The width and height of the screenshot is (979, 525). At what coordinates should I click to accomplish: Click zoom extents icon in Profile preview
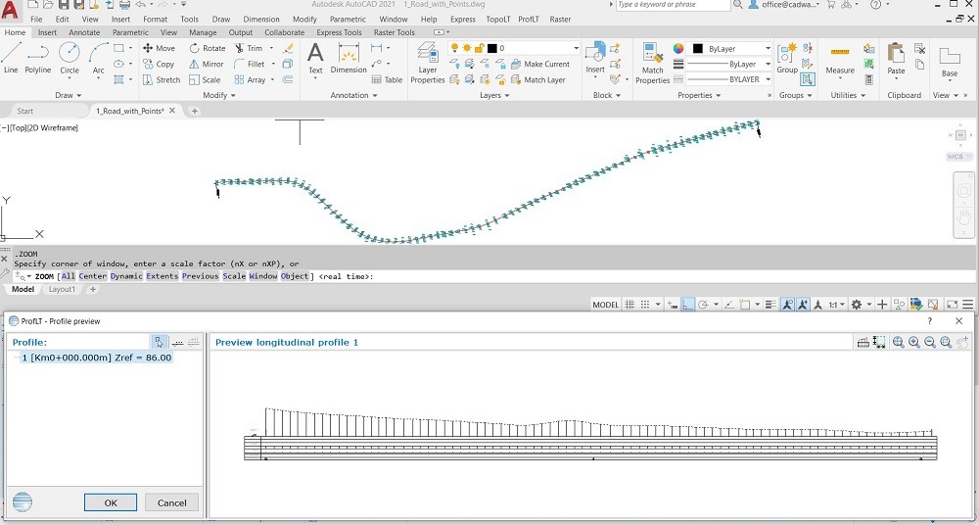pos(899,342)
